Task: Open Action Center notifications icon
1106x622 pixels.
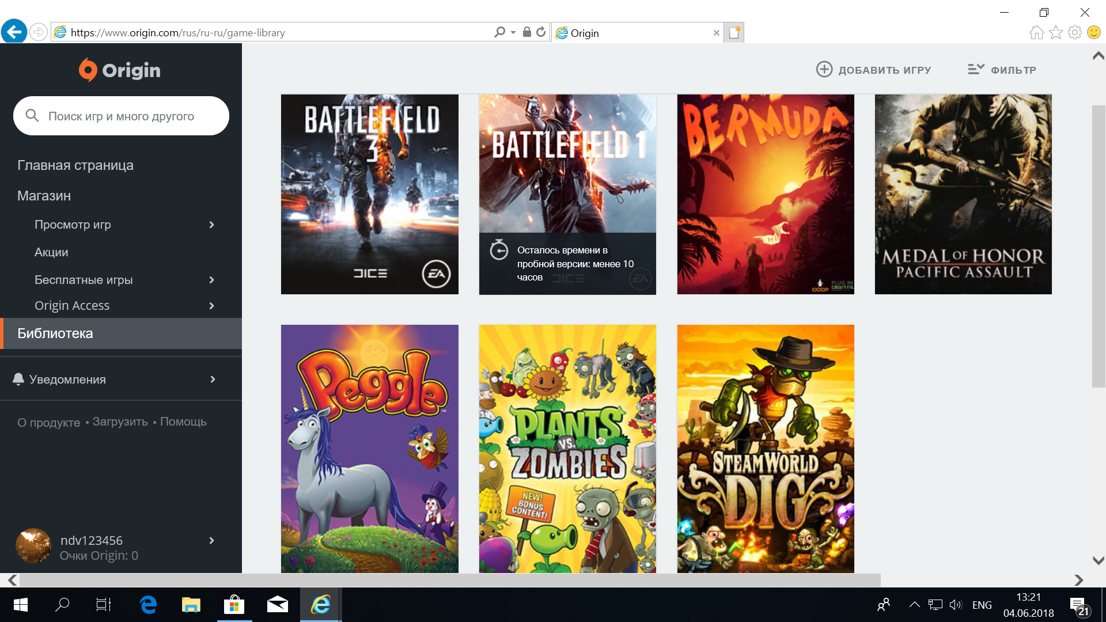Action: (x=1080, y=606)
